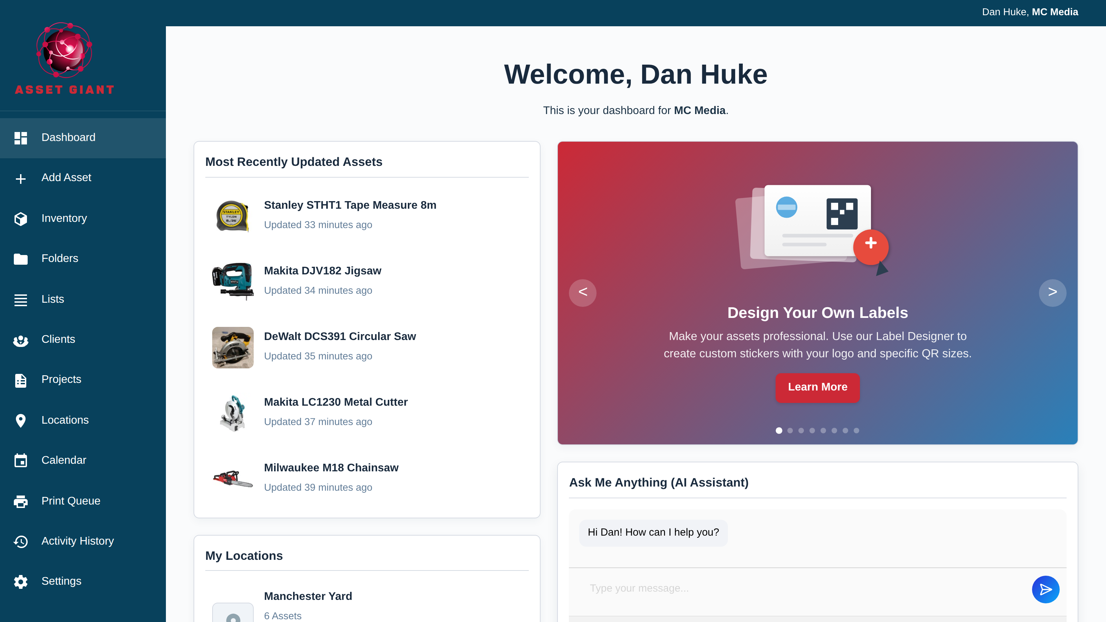Click 'Updated 33 minutes ago' text
This screenshot has width=1106, height=622.
(318, 225)
